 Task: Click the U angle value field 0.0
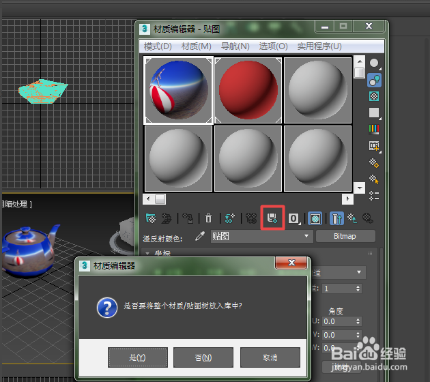coord(339,321)
